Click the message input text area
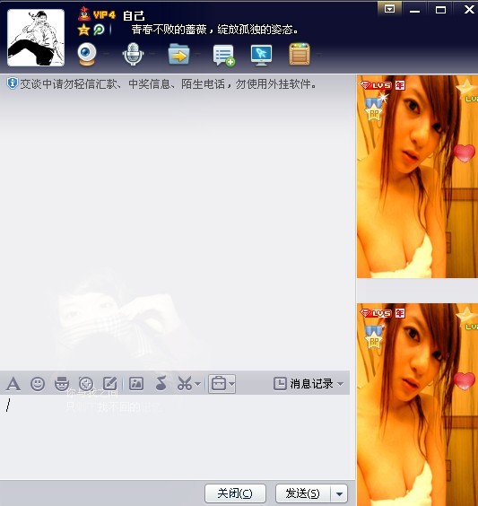Viewport: 478px width, 506px height. [x=175, y=436]
